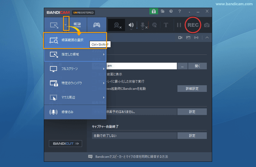Switch to HDMI device recording mode

[x=77, y=25]
